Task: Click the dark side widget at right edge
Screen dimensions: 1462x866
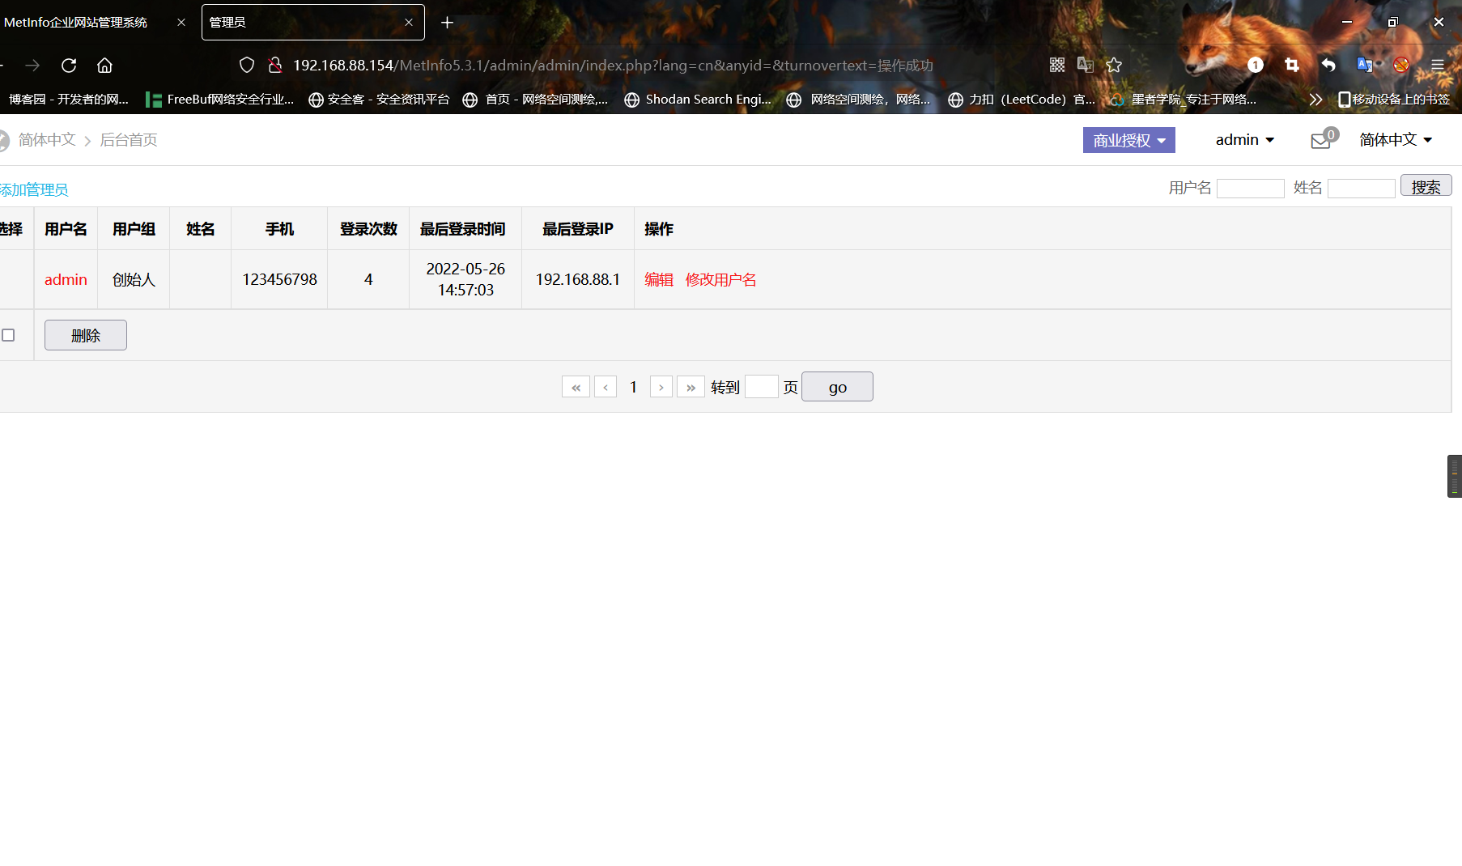Action: click(1455, 476)
